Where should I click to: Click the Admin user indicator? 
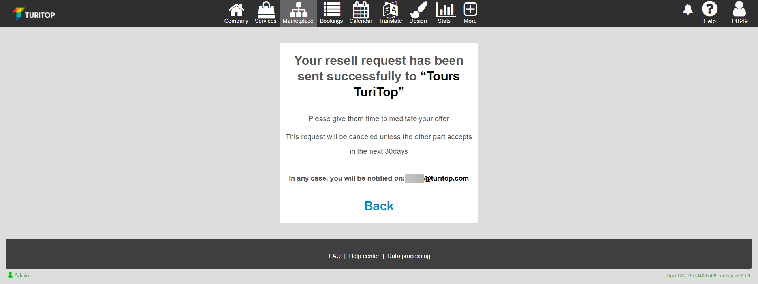(19, 275)
